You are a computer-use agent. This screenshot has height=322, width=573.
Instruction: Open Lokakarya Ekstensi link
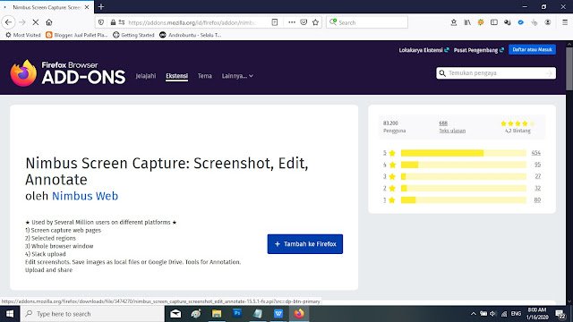pos(423,50)
